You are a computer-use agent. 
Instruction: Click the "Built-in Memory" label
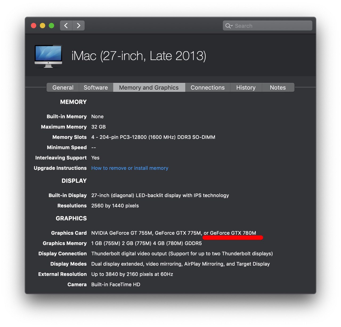pos(67,117)
